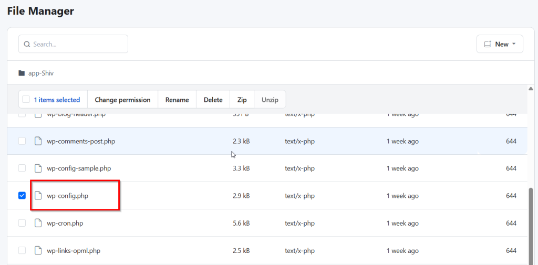538x265 pixels.
Task: Click the file icon beside wp-config-sample.php
Action: 38,168
